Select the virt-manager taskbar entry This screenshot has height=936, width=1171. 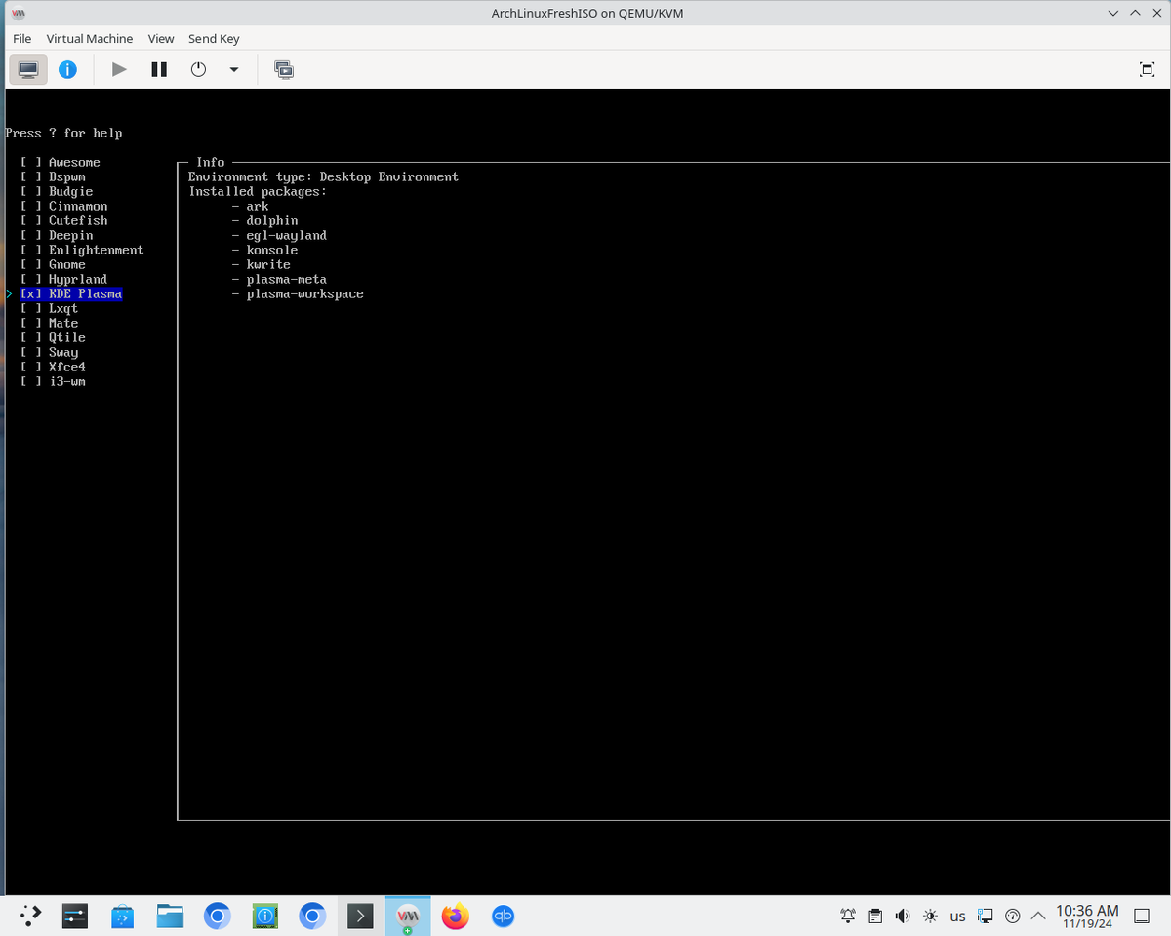click(408, 916)
